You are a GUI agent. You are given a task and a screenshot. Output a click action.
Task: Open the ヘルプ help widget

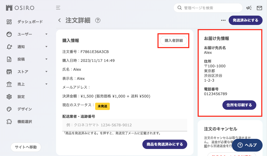tap(247, 145)
